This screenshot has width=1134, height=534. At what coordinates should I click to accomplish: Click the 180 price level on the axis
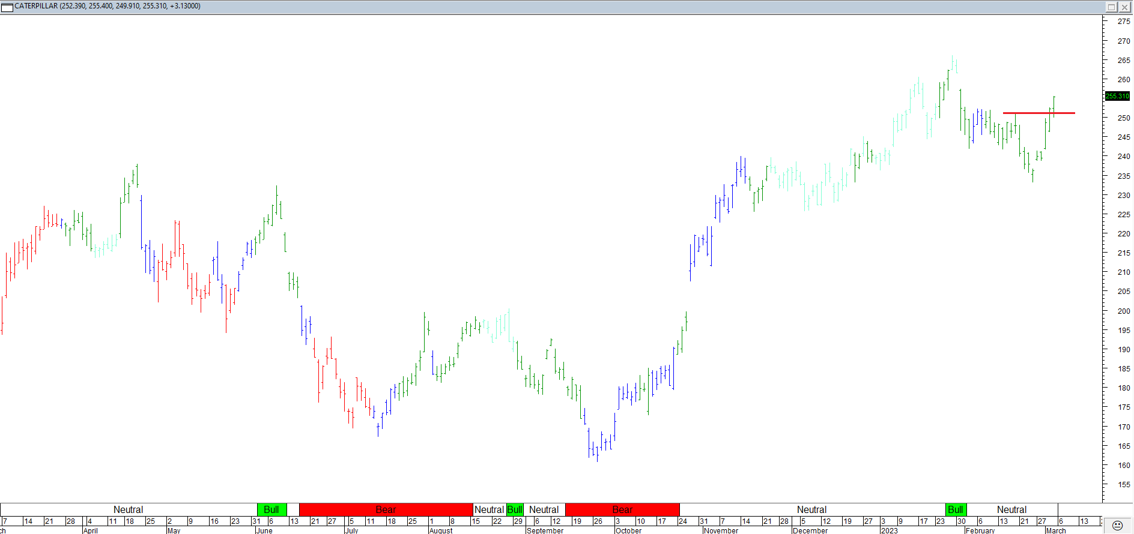point(1123,388)
